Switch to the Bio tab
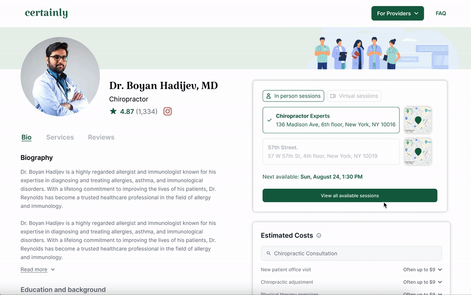 tap(26, 138)
